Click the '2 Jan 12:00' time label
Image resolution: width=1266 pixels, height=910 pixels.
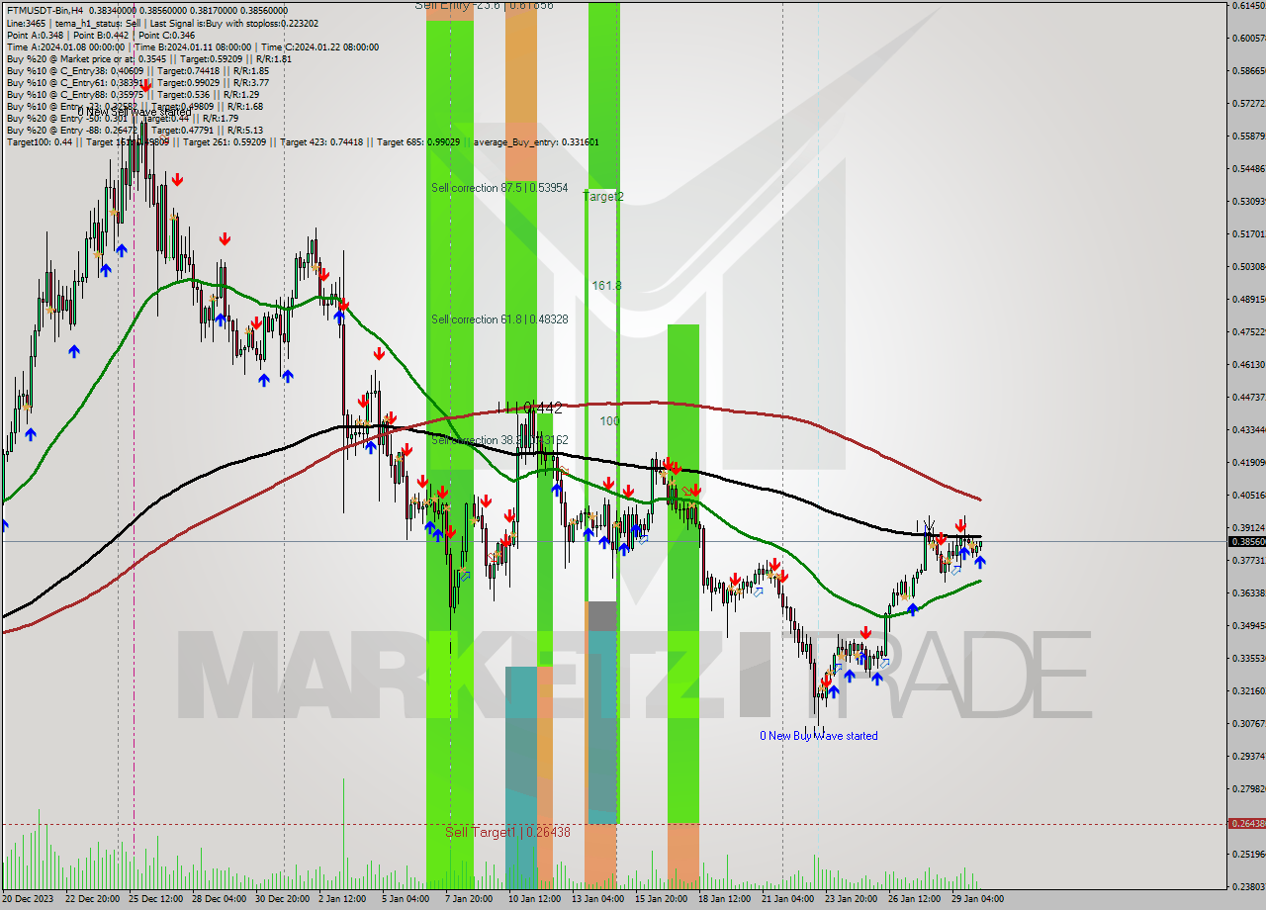(344, 899)
